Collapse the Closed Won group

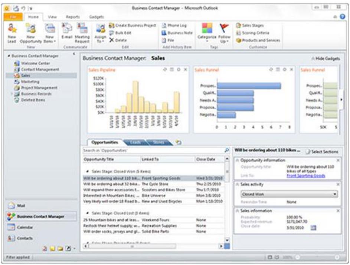pos(88,171)
